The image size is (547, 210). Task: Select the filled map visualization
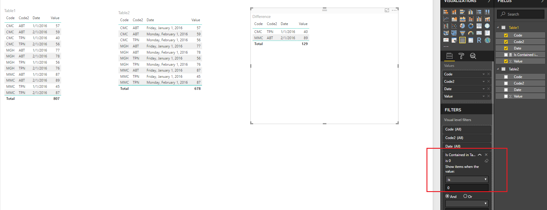point(446,33)
